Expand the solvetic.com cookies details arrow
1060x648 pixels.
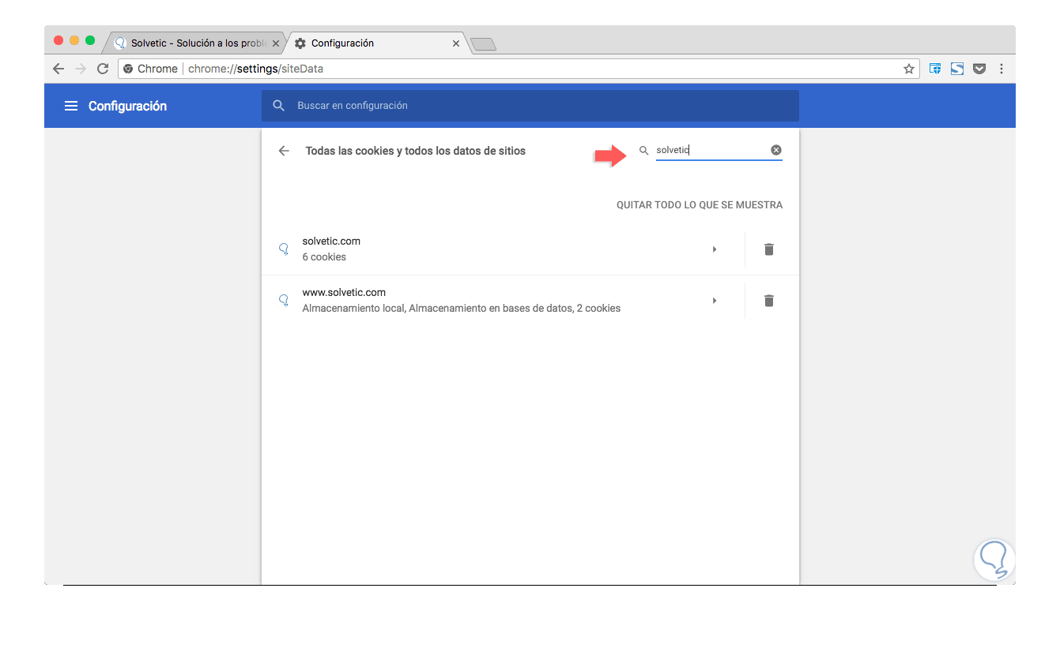(715, 249)
